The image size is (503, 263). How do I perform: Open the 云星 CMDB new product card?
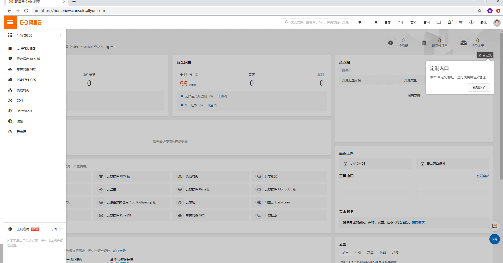376,164
